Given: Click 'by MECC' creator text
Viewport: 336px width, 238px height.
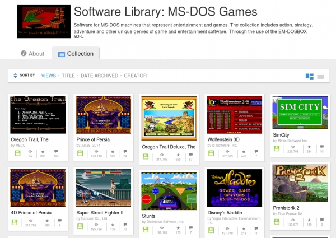Looking at the screenshot, I should [x=18, y=145].
